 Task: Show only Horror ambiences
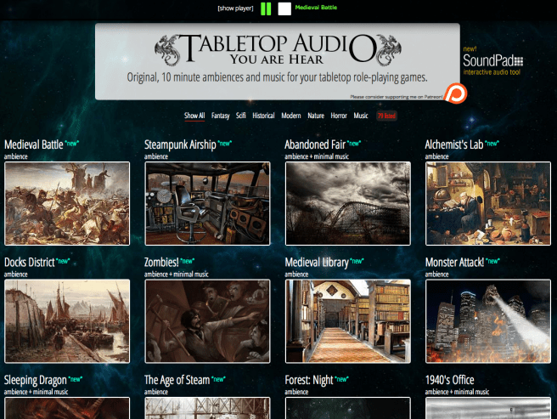339,116
